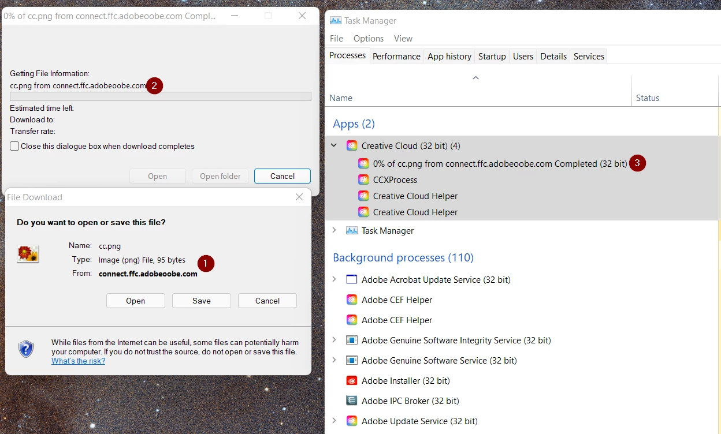Switch to the Details tab
Image resolution: width=721 pixels, height=434 pixels.
553,56
